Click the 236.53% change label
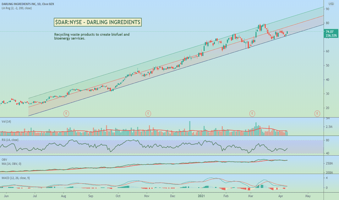Image resolution: width=339 pixels, height=200 pixels. pos(331,36)
